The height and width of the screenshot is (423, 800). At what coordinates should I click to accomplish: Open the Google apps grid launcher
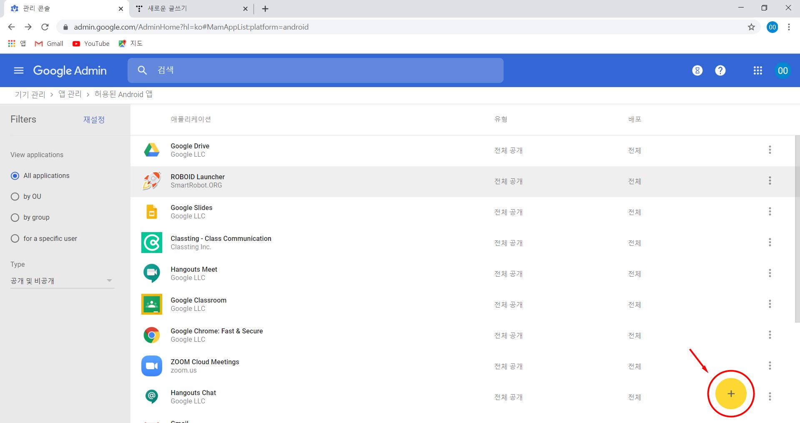(x=757, y=70)
